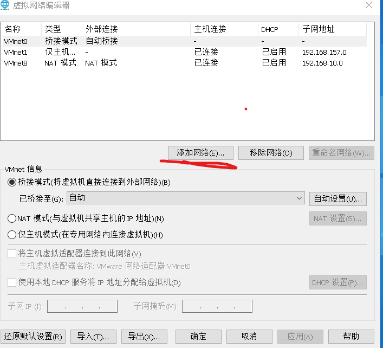Click subnet address 192.168.157.0

click(x=324, y=52)
